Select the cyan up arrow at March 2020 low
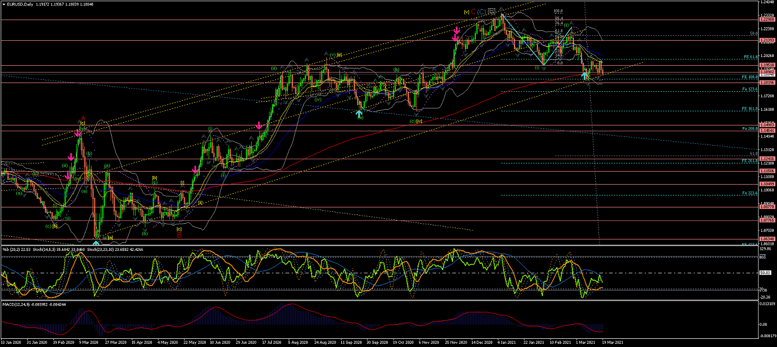777x347 pixels. pos(96,244)
